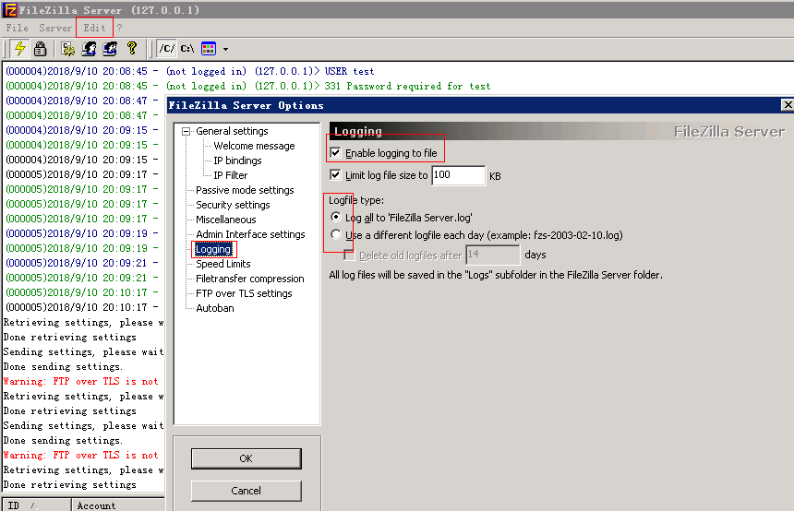Click the 'FileZilla Server Options' dialog title

coord(247,105)
